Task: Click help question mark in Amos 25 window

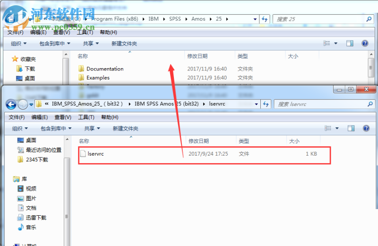Action: coord(365,43)
